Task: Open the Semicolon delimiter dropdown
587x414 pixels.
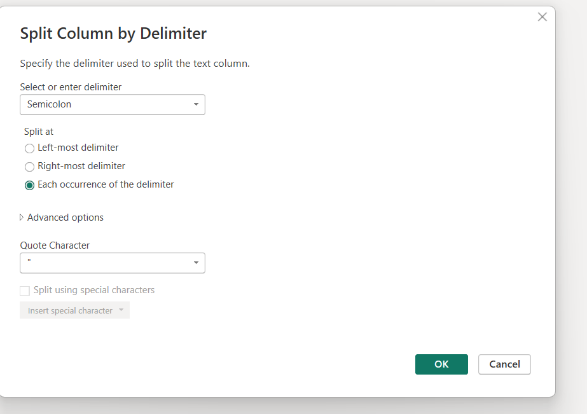Action: click(x=113, y=104)
